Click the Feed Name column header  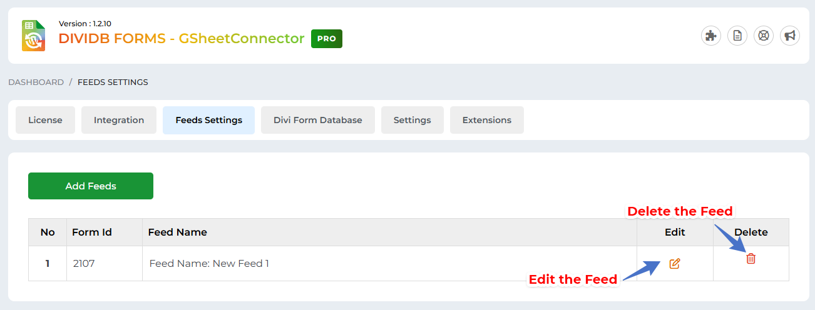pyautogui.click(x=177, y=232)
